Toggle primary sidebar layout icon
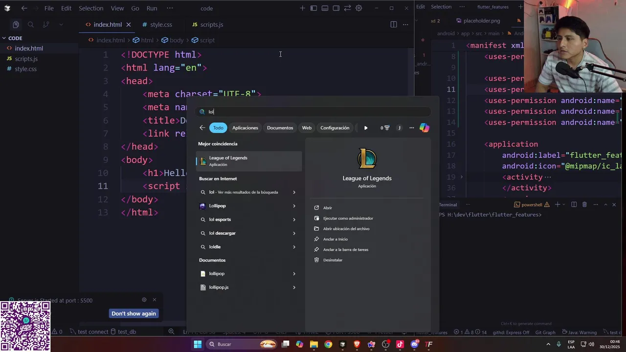This screenshot has width=626, height=352. [313, 8]
